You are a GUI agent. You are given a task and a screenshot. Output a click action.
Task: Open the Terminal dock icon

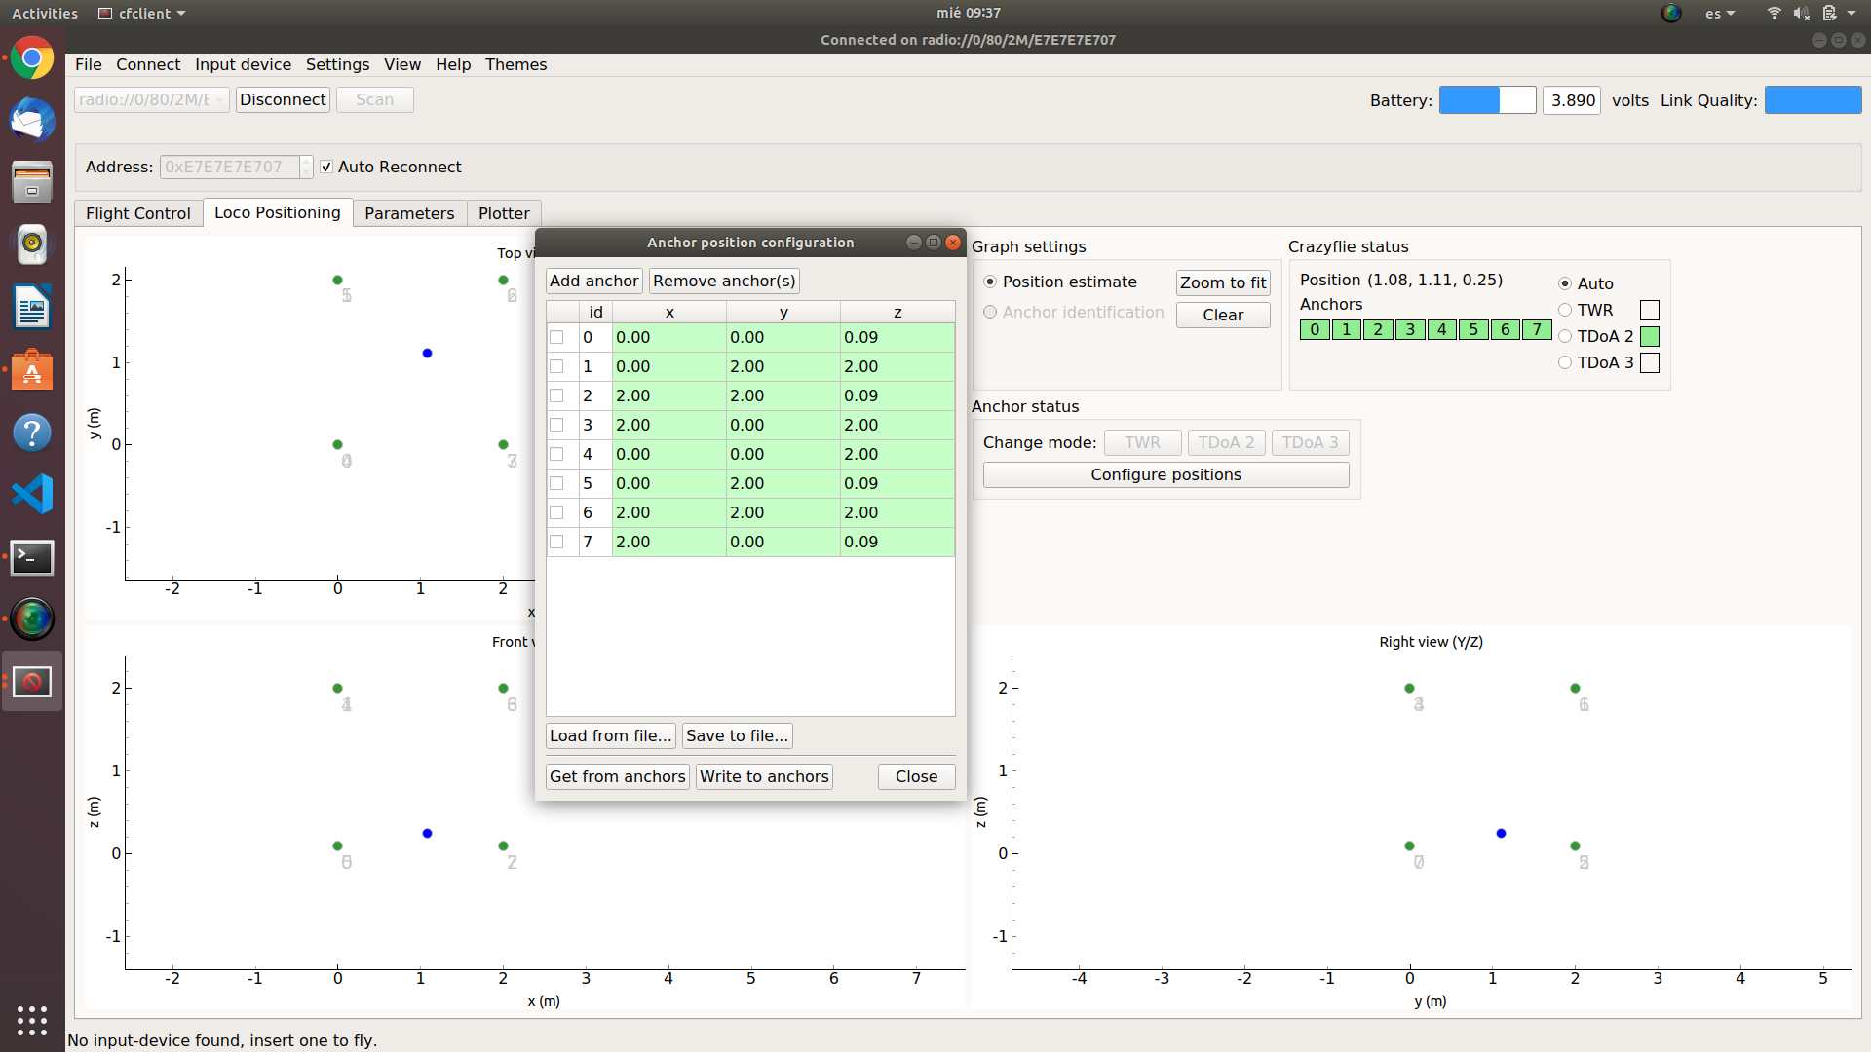coord(32,557)
